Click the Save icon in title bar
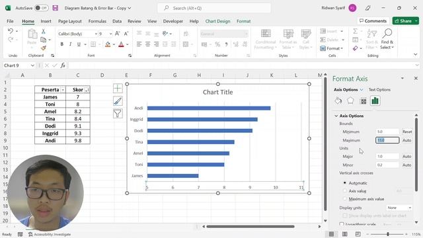Image resolution: width=423 pixels, height=238 pixels. click(56, 8)
